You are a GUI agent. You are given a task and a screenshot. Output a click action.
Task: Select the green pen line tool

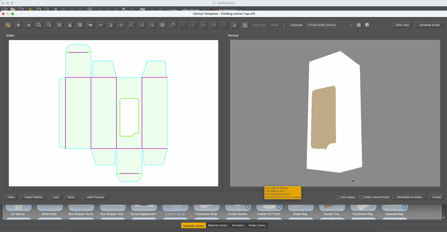click(193, 25)
